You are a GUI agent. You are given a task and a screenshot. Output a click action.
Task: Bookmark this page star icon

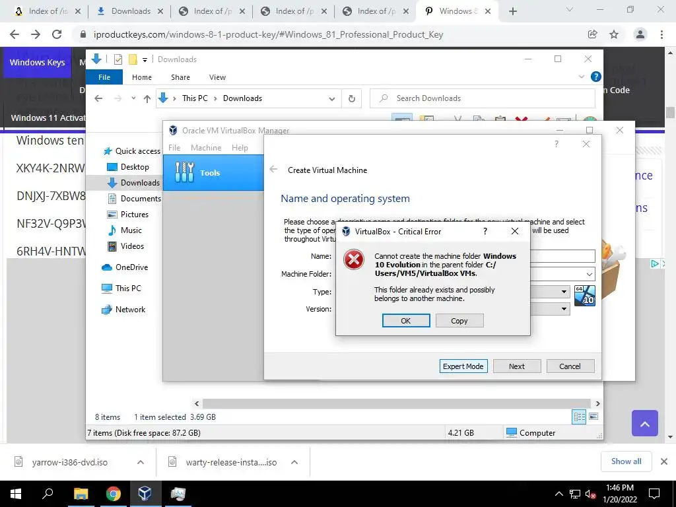pyautogui.click(x=614, y=34)
